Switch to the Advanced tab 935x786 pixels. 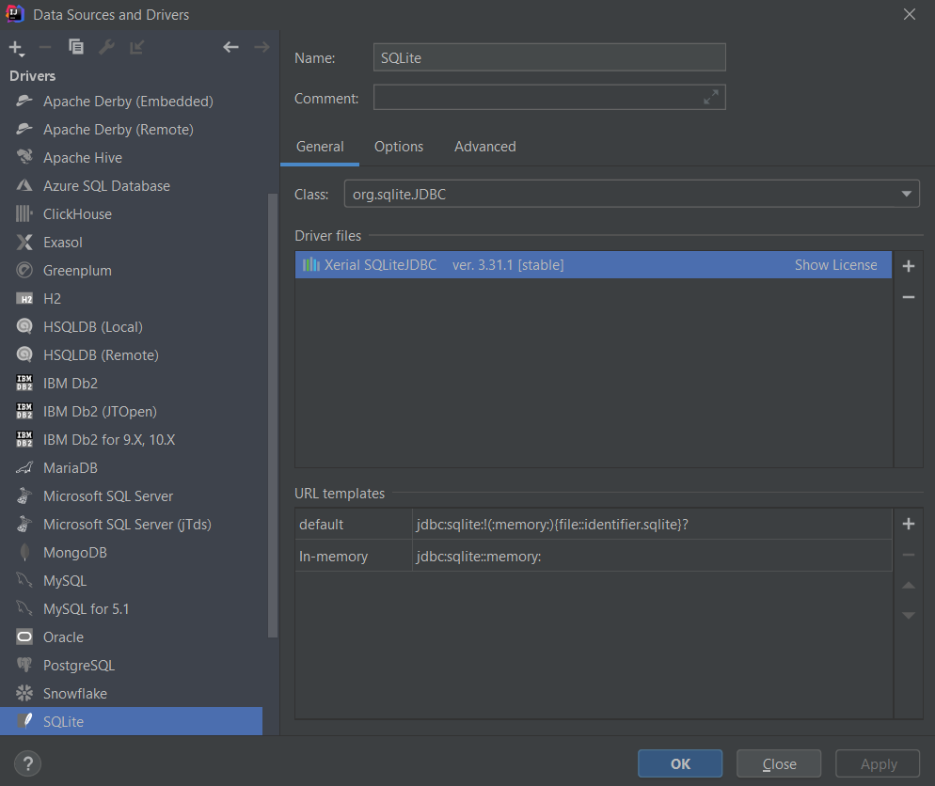485,147
